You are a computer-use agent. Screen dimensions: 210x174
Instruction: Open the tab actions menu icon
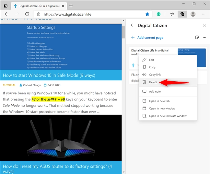(x=6, y=6)
